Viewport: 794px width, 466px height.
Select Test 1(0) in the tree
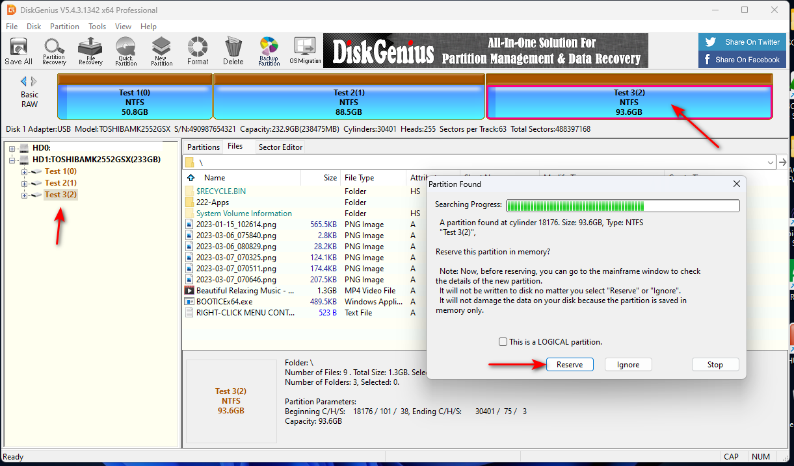60,171
